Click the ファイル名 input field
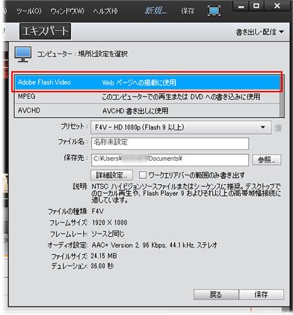 [170, 144]
